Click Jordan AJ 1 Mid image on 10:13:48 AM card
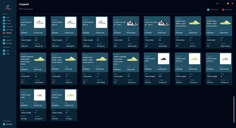 133,23
